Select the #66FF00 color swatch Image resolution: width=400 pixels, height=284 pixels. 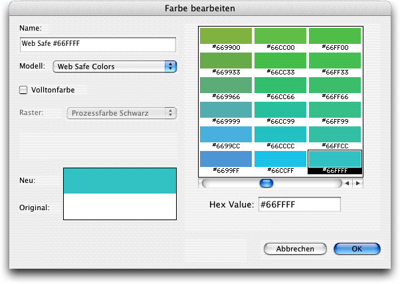point(335,36)
